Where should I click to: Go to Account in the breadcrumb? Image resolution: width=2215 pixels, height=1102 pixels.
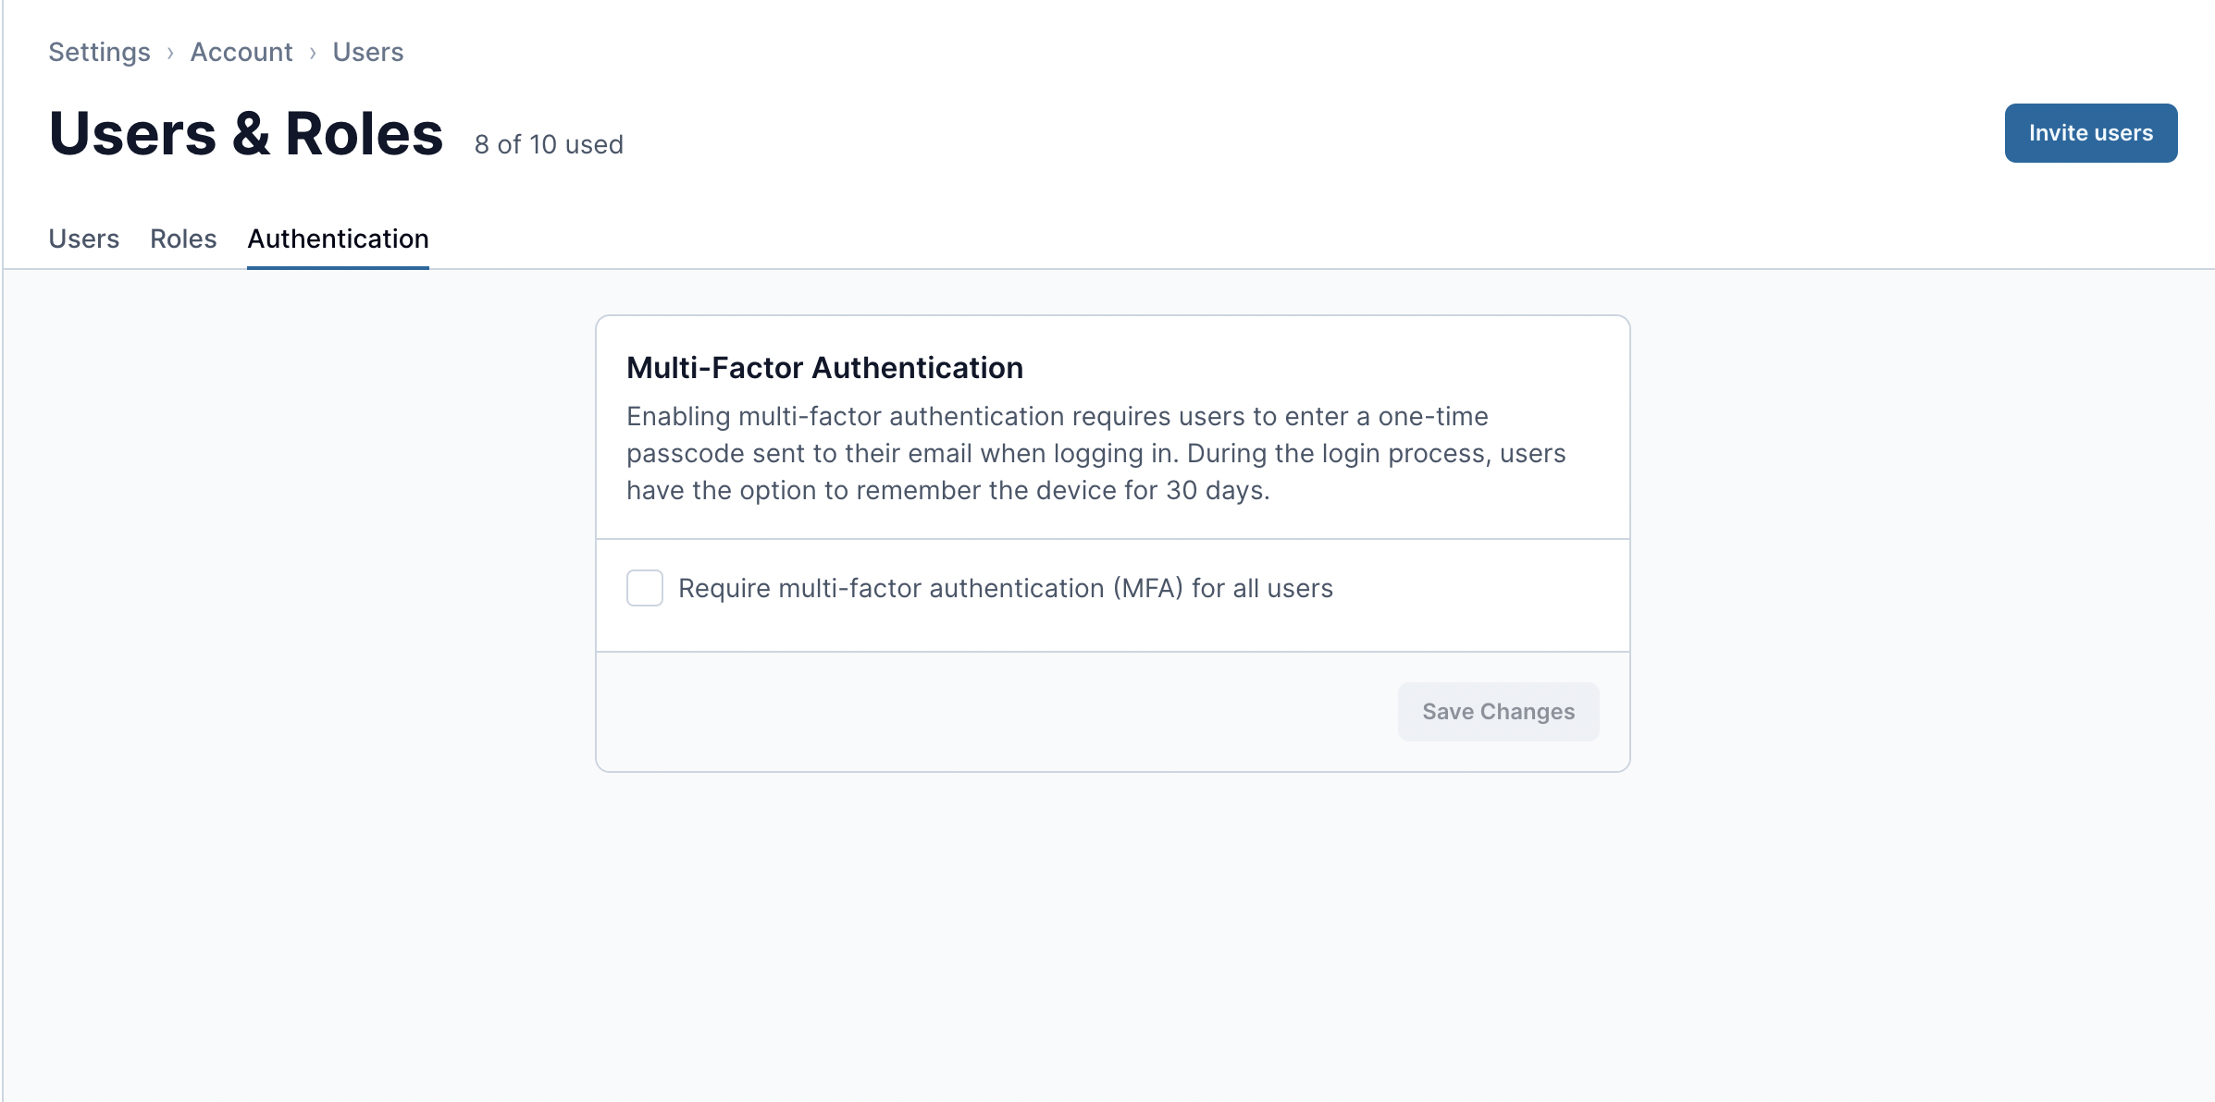tap(241, 52)
